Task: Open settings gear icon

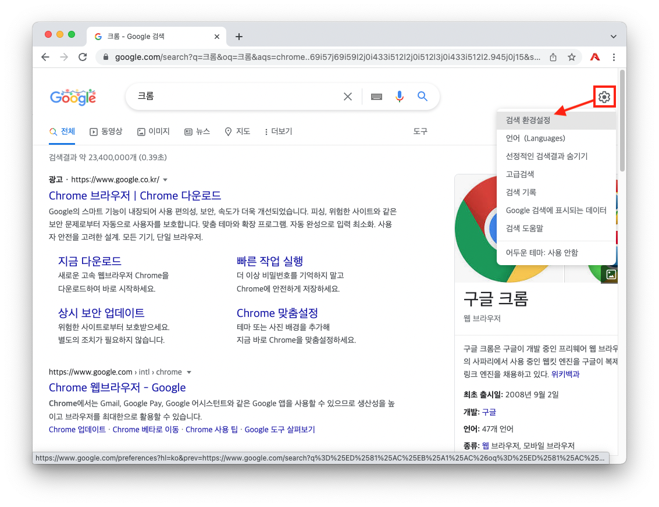Action: click(x=604, y=97)
